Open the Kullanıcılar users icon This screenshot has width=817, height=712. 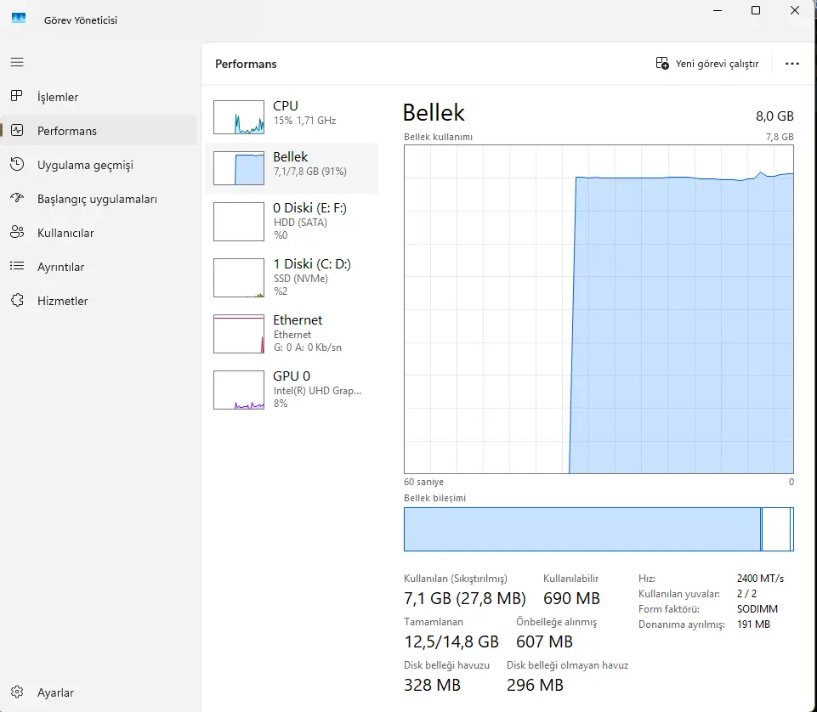click(17, 232)
